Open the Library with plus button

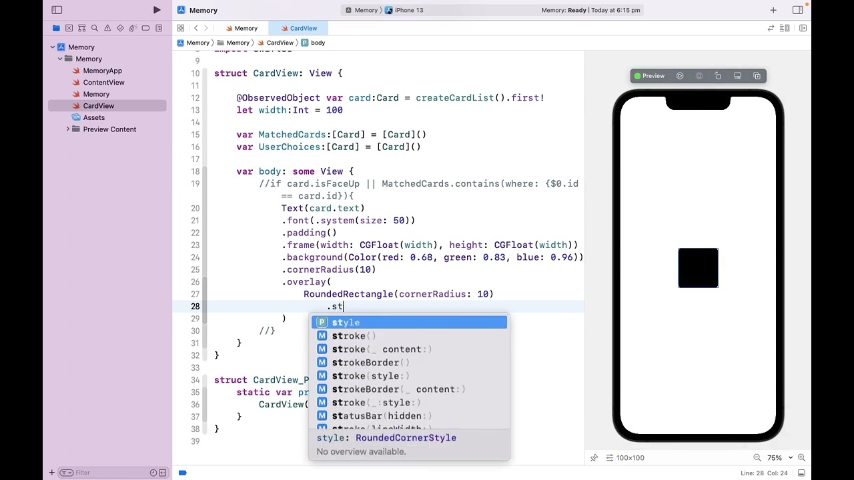click(773, 10)
